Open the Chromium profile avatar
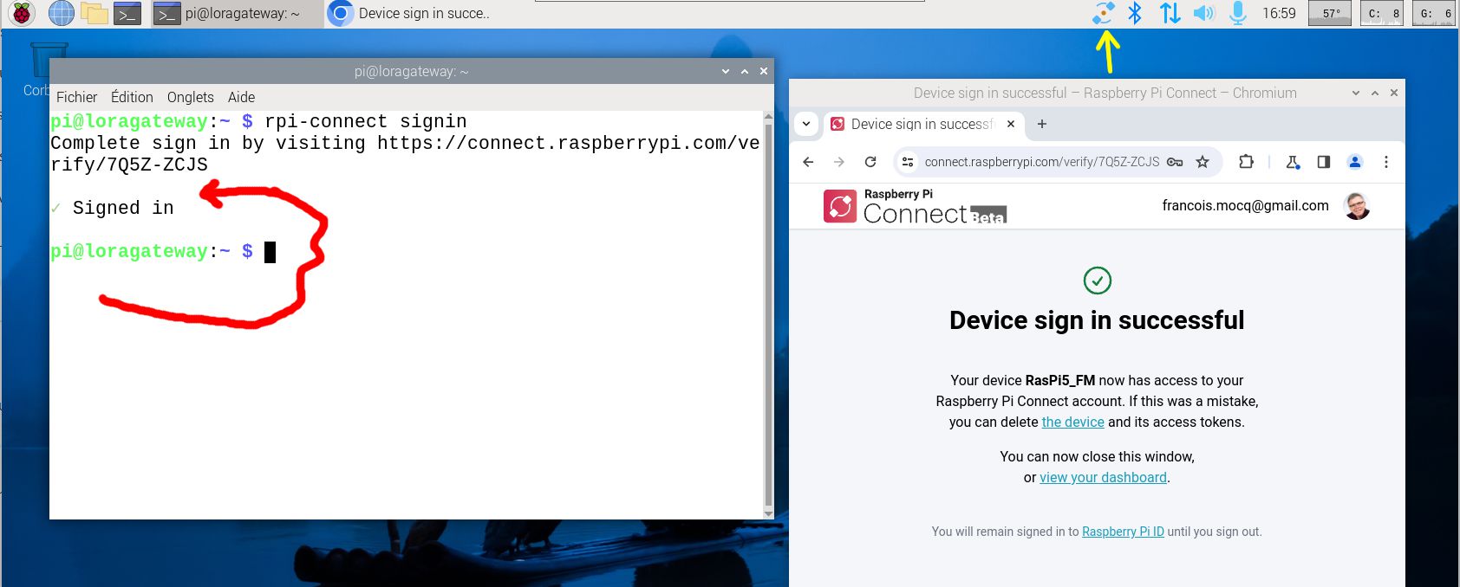The image size is (1460, 587). click(1355, 162)
